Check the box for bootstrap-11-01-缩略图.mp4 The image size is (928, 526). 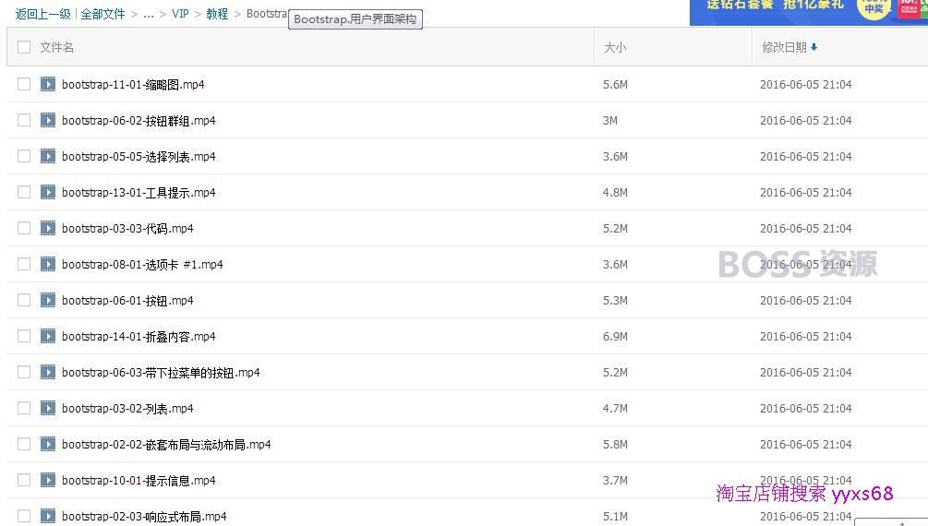point(24,84)
